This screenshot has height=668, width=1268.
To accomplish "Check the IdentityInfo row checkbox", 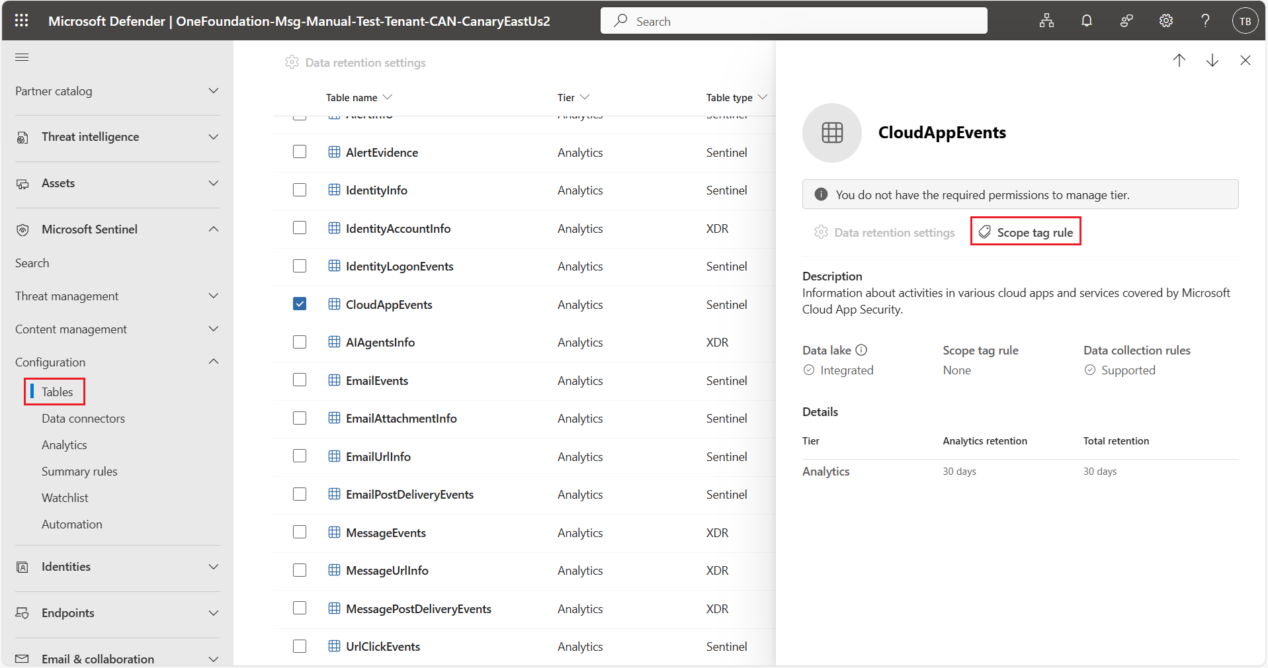I will [x=300, y=190].
